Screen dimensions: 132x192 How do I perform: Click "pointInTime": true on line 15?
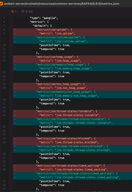[55, 73]
